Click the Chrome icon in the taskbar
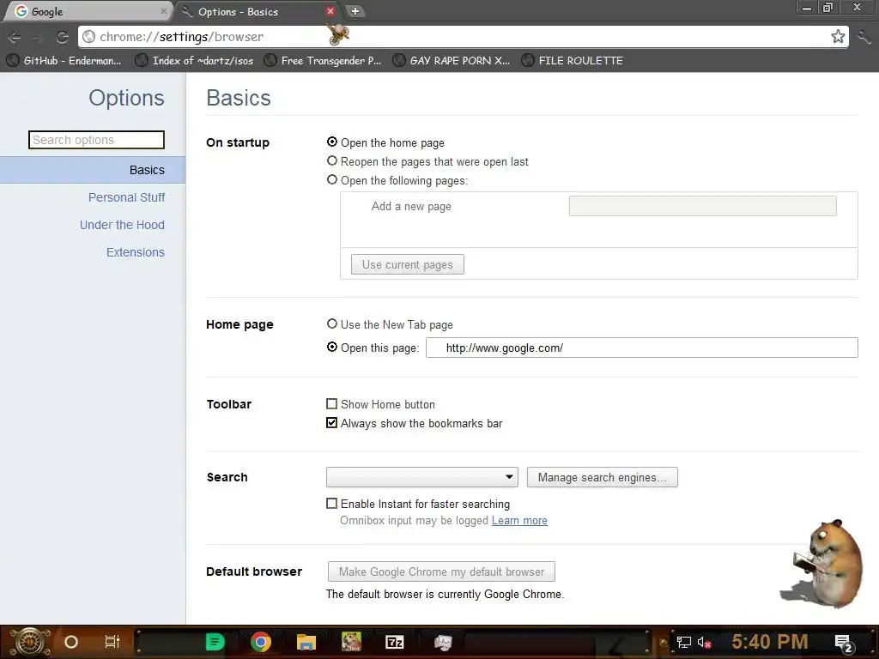The width and height of the screenshot is (879, 659). click(261, 642)
